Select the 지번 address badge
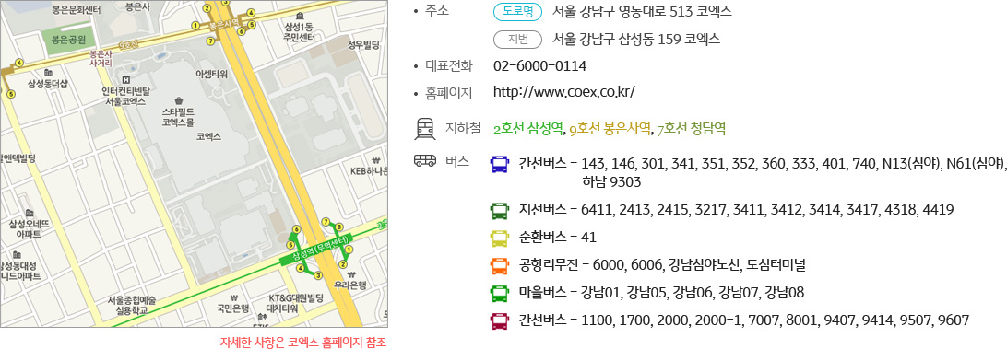The width and height of the screenshot is (1007, 349). (x=517, y=39)
